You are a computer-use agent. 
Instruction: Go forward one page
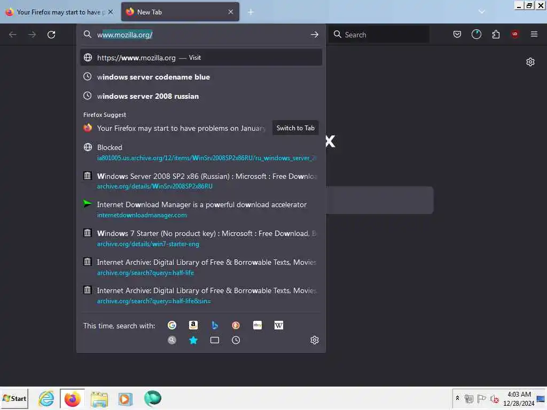pyautogui.click(x=32, y=35)
